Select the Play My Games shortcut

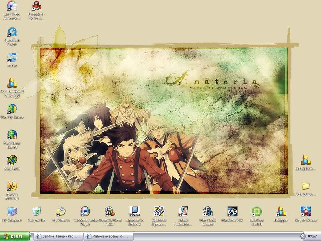(12, 109)
